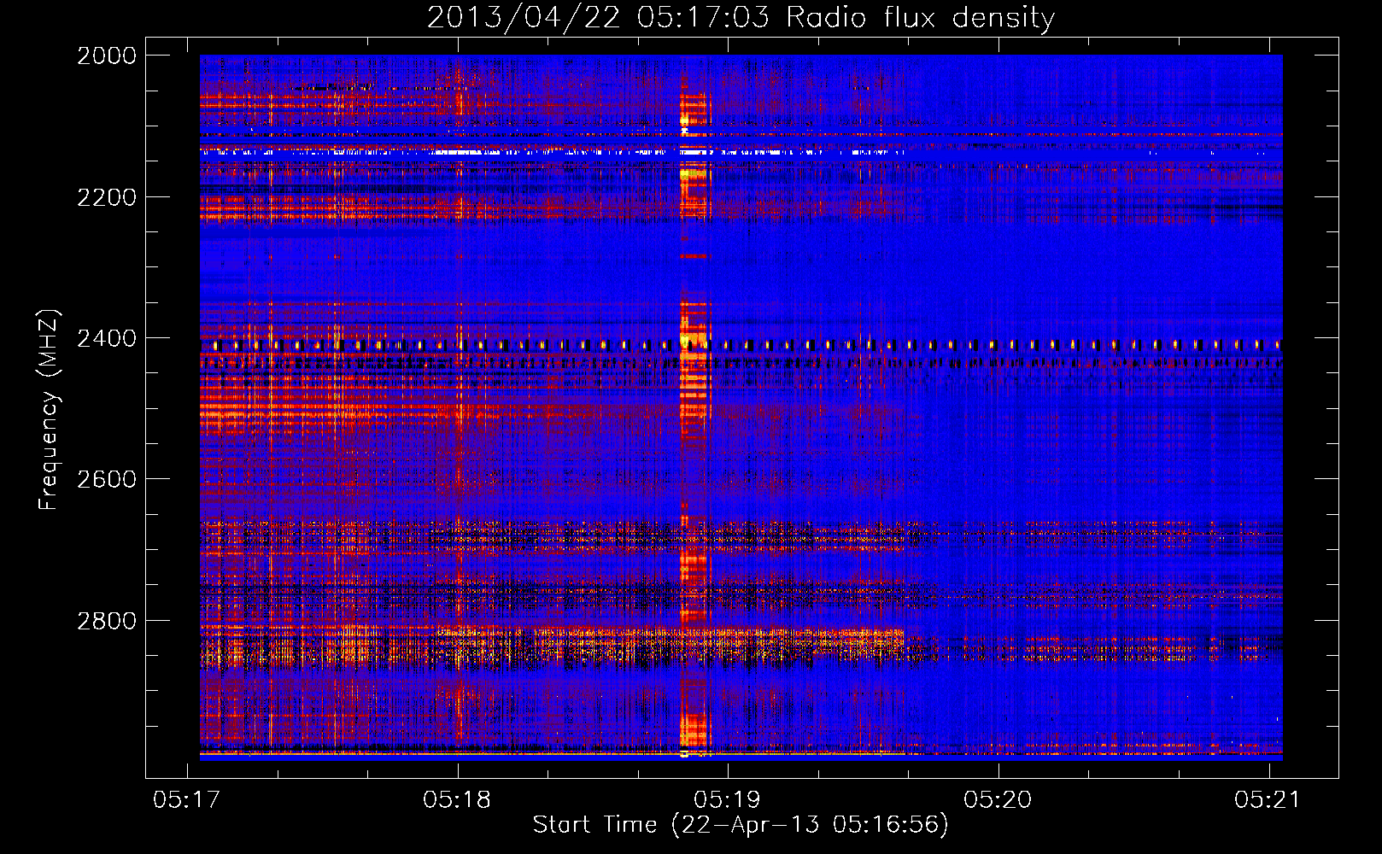Click the 2000 frequency tick label
Image resolution: width=1382 pixels, height=854 pixels.
107,56
